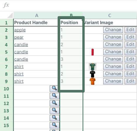Viewport: 137px width, 131px height.
Task: Select row 9 header
Action: (6, 81)
